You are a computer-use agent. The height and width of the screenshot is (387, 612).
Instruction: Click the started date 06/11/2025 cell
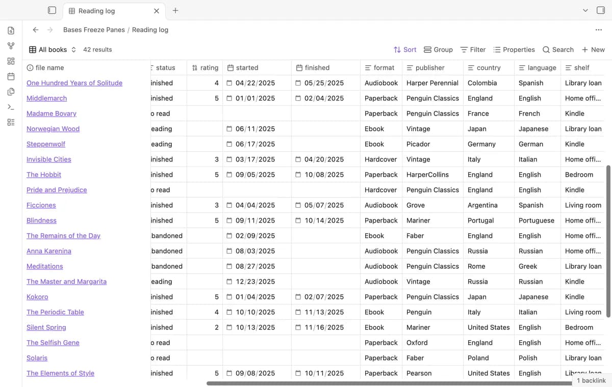(257, 129)
